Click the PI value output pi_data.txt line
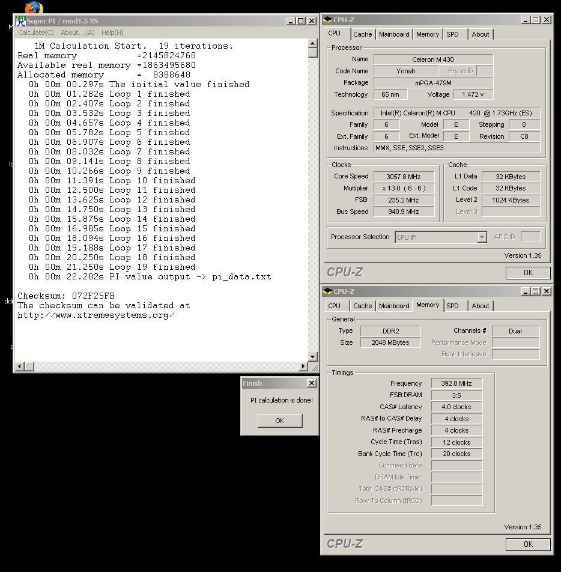Viewport: 561px width, 572px height. (150, 276)
